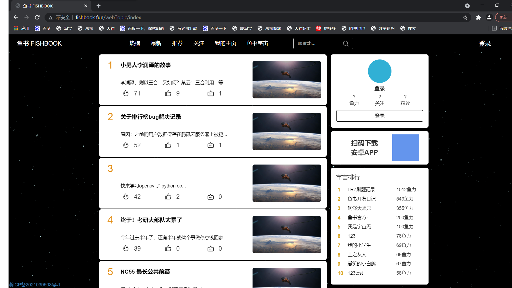Click thumbs-up icon on first post
Viewport: 512px width, 288px height.
(x=168, y=93)
